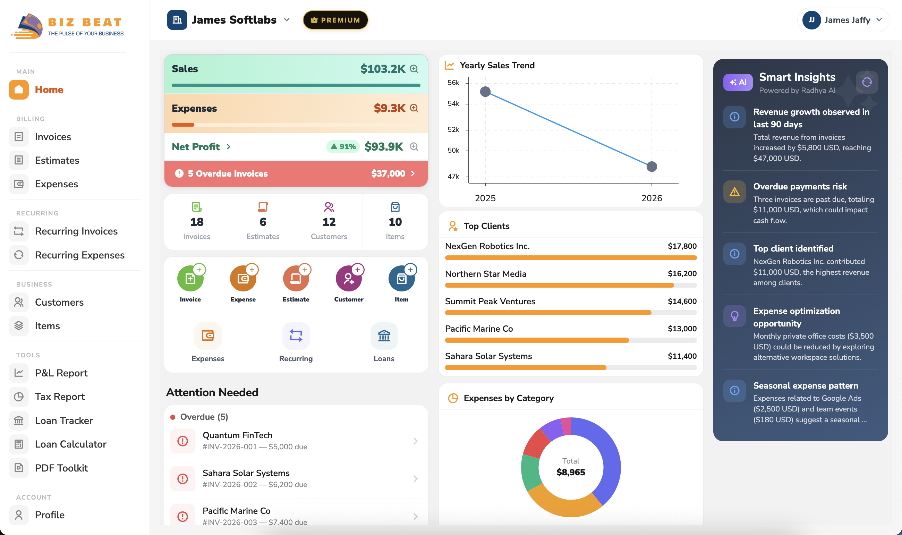Click the magnifier icon next to Sales
Image resolution: width=902 pixels, height=535 pixels.
[413, 69]
